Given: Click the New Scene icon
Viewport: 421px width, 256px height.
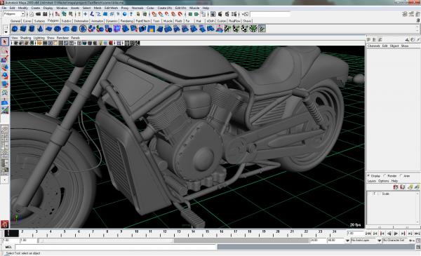Looking at the screenshot, I should click(32, 14).
